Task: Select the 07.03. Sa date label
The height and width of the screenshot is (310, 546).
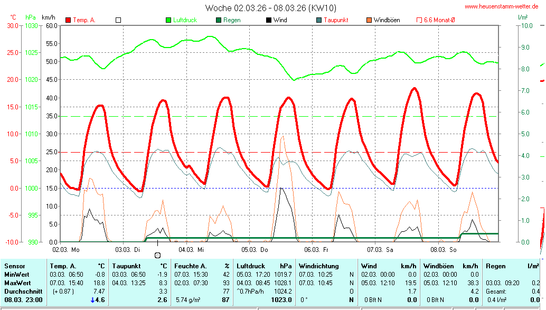Action: click(381, 249)
